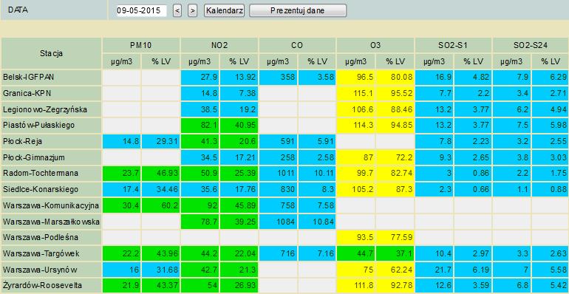Click the CO column header
569x294 pixels.
click(x=297, y=45)
